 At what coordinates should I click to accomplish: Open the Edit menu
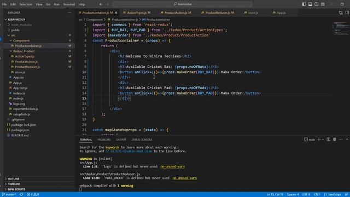click(x=13, y=4)
